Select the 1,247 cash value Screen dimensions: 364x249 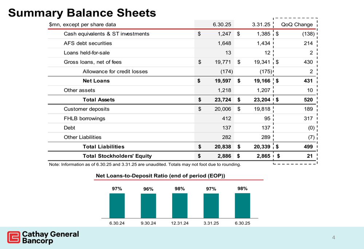pos(224,34)
